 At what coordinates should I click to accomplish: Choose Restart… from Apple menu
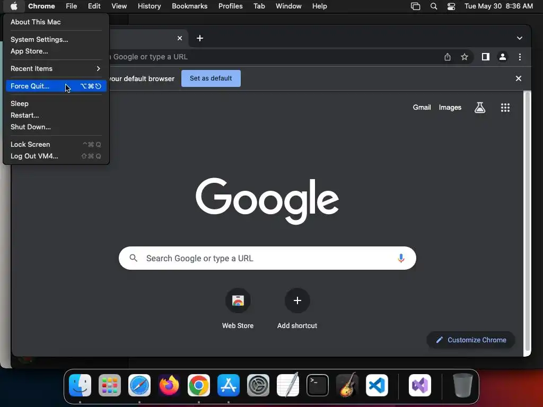point(56,115)
